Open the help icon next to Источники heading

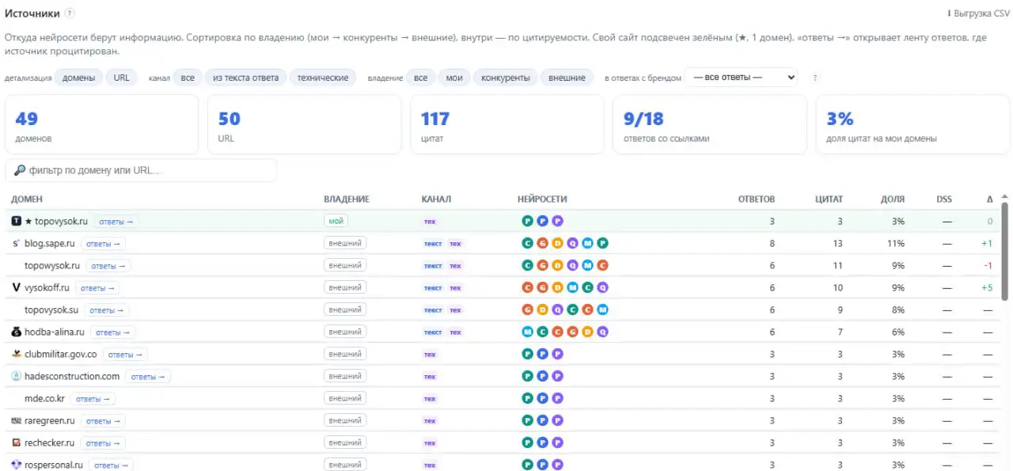pyautogui.click(x=70, y=13)
